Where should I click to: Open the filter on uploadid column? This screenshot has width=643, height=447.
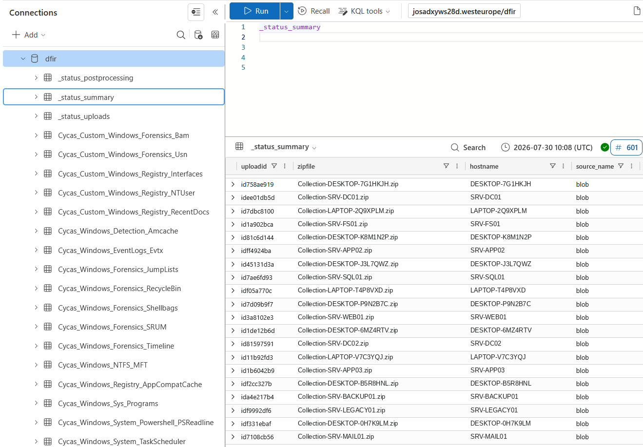(274, 166)
